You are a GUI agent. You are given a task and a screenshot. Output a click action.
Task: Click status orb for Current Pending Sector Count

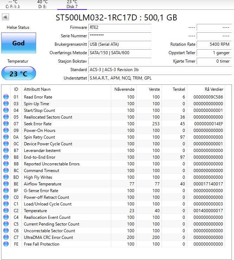[6, 224]
